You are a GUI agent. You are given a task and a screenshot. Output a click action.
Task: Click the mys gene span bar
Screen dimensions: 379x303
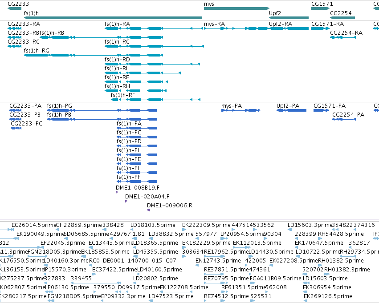tap(236, 8)
